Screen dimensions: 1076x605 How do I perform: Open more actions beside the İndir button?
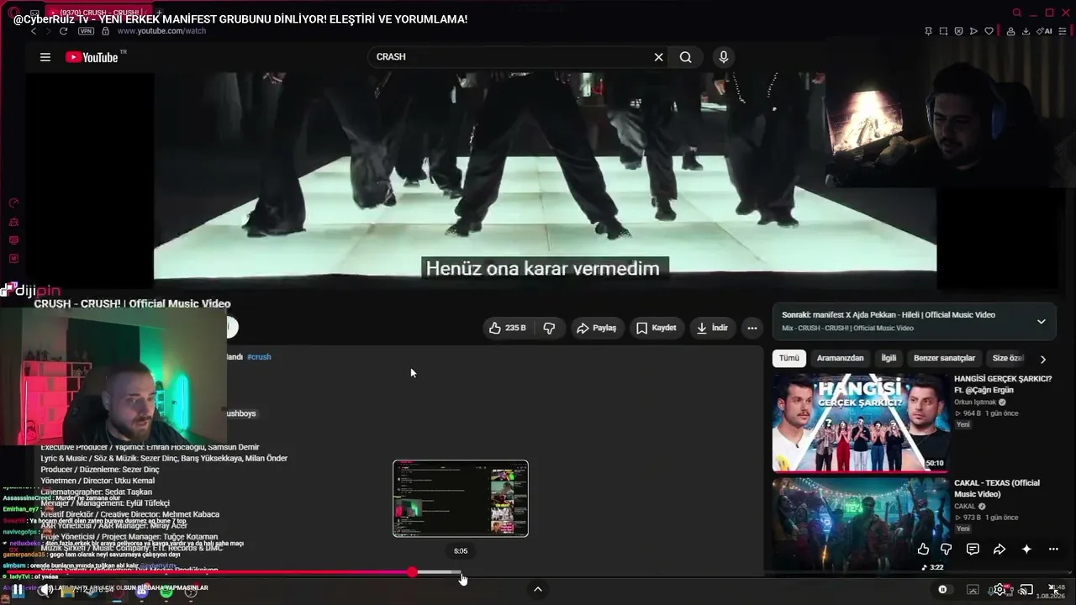752,328
